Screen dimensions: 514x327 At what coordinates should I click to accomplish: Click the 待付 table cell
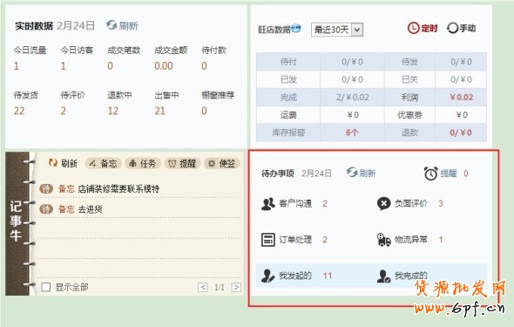tap(288, 61)
